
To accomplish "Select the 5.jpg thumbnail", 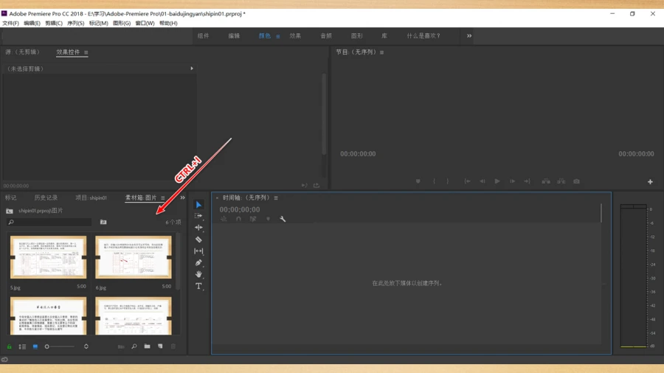I will point(48,257).
